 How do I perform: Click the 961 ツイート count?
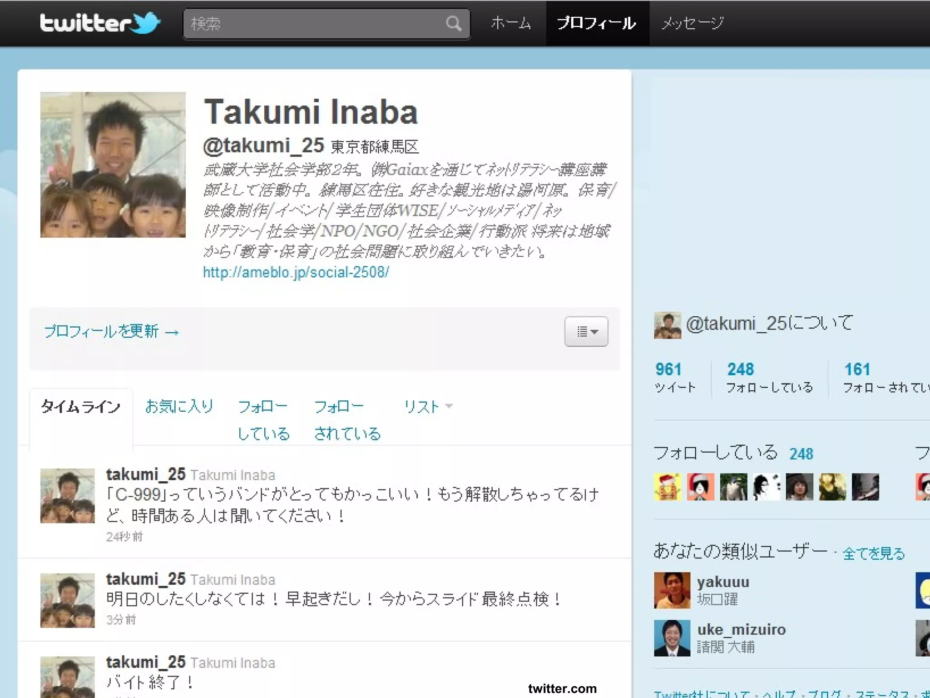668,369
